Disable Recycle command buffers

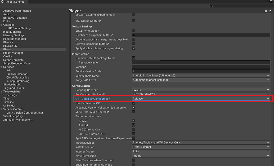click(133, 44)
